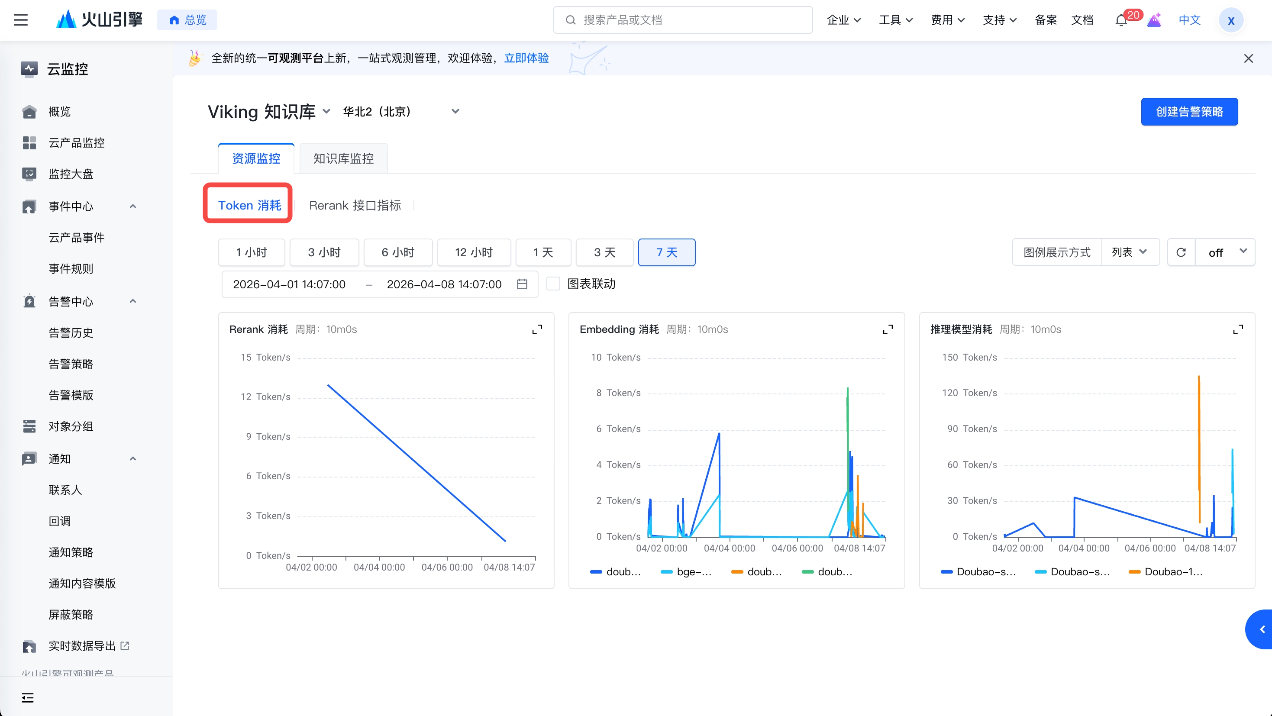
Task: Click the notification bell icon
Action: click(1121, 20)
